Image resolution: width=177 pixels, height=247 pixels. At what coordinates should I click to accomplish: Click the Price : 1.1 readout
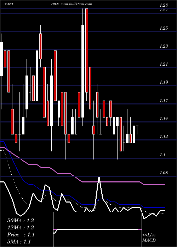[21, 235]
